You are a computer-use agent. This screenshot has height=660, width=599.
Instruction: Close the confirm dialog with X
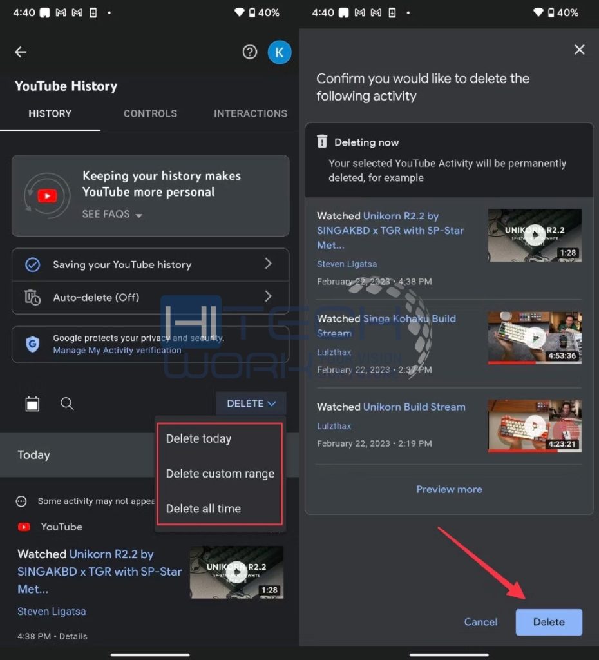tap(579, 50)
